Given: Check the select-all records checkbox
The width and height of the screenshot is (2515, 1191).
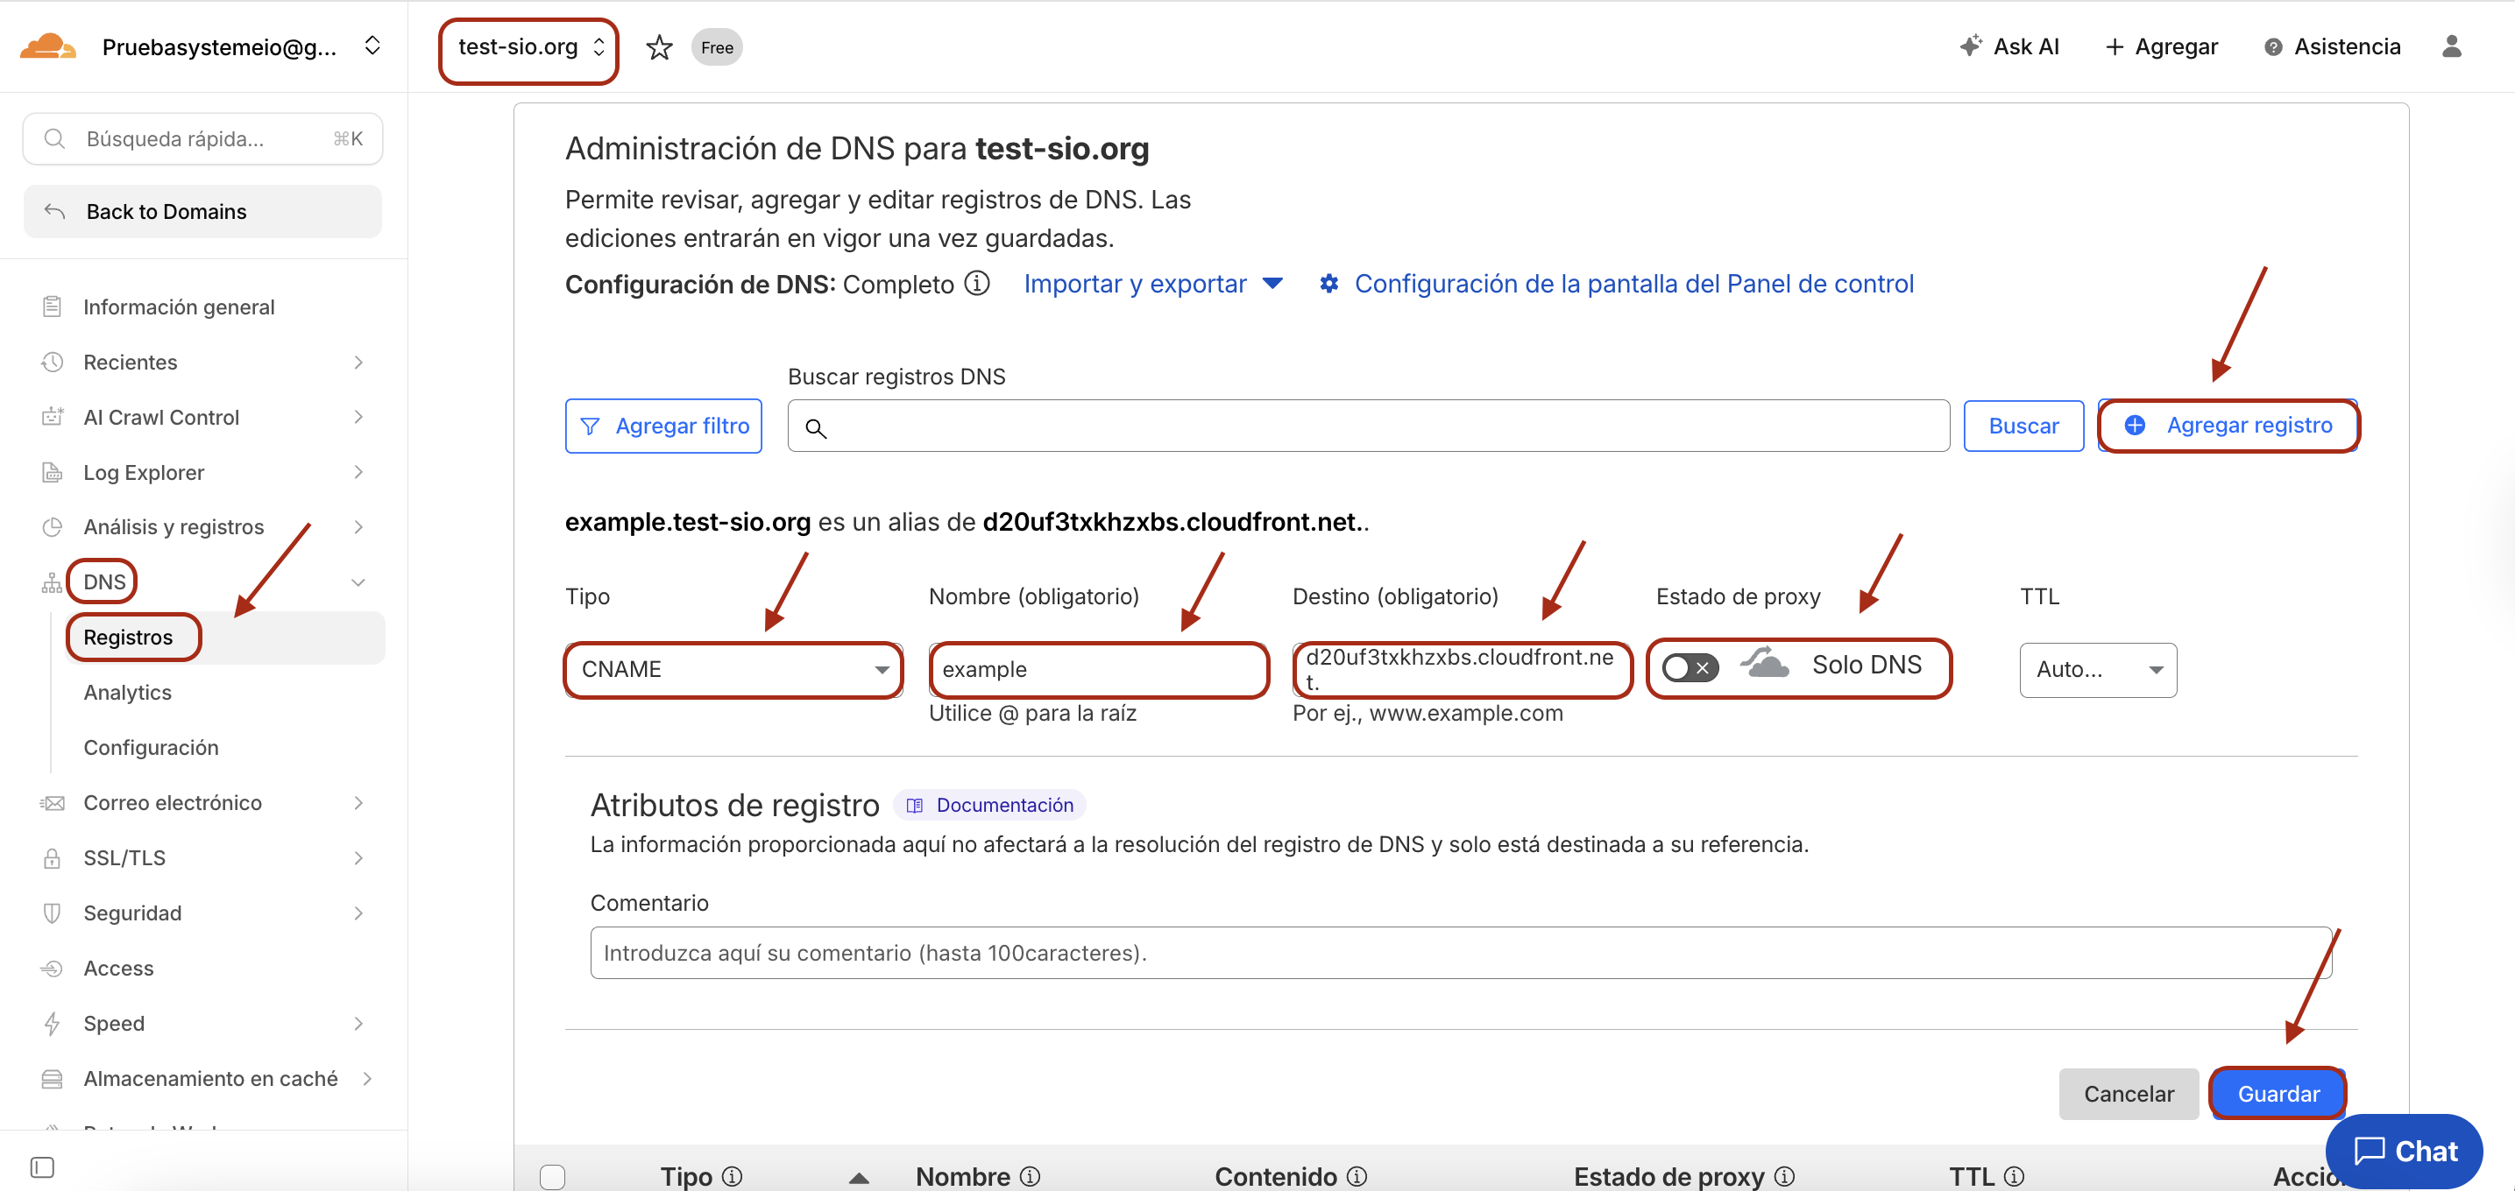Looking at the screenshot, I should click(553, 1176).
